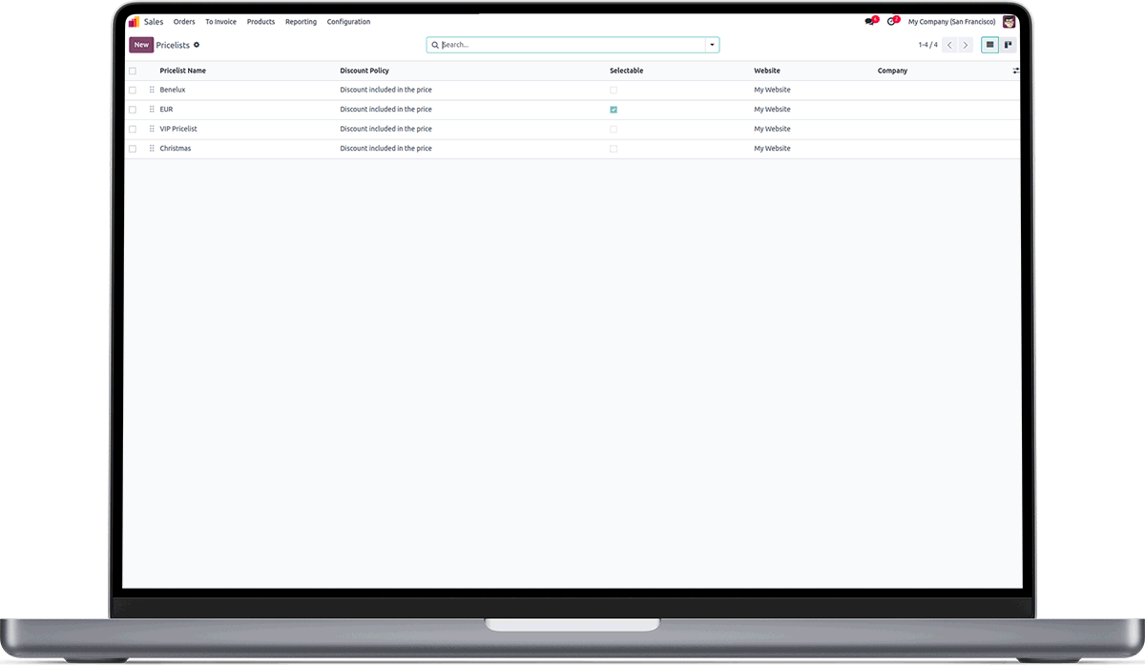Viewport: 1145px width, 665px height.
Task: Open the optional columns adjust icon
Action: (1015, 71)
